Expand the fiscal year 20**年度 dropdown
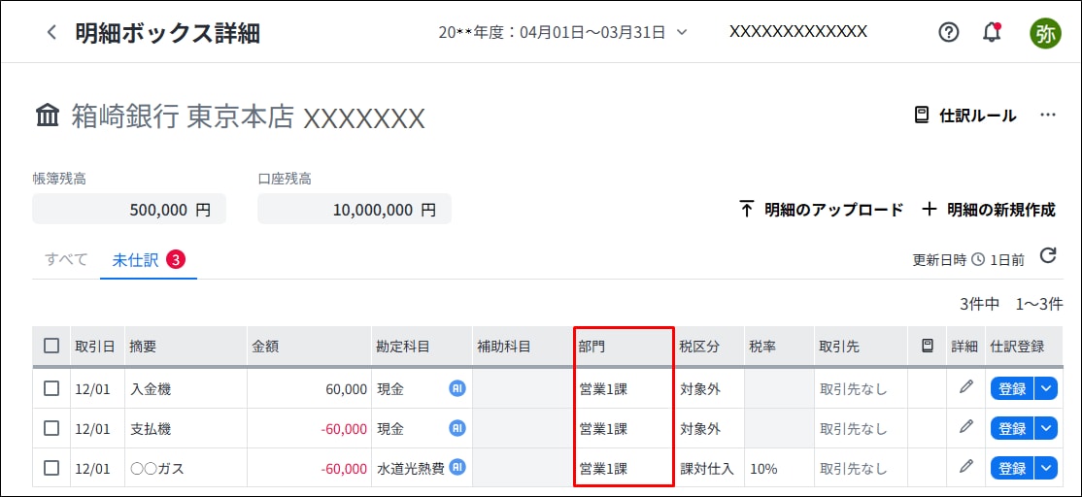This screenshot has height=497, width=1082. (x=563, y=32)
